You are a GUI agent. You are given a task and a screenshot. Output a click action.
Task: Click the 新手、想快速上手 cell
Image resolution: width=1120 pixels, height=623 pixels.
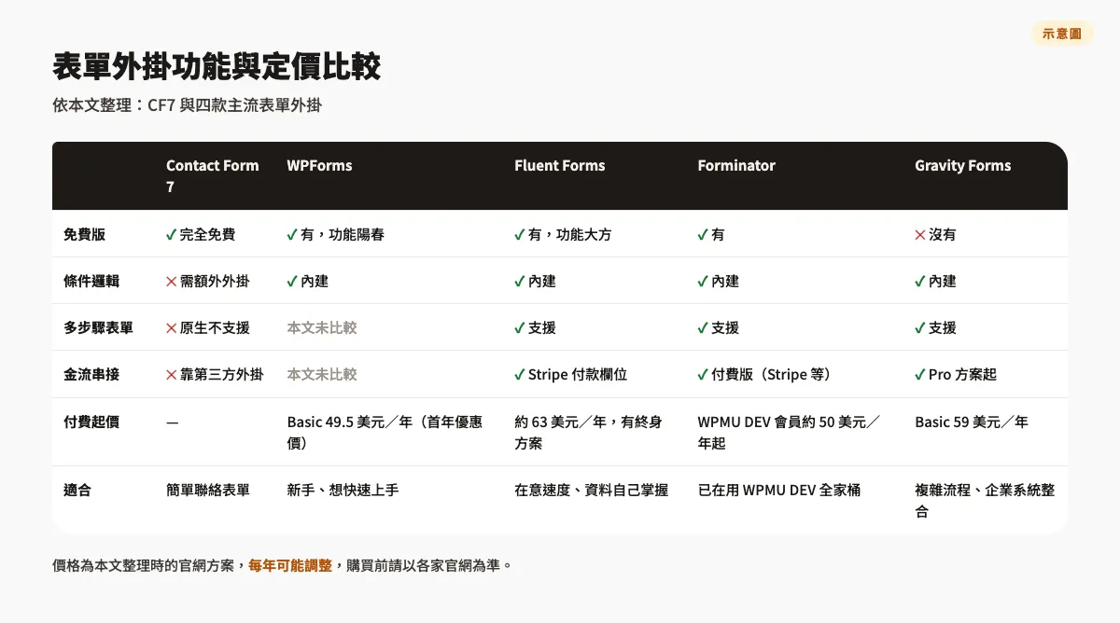(343, 490)
